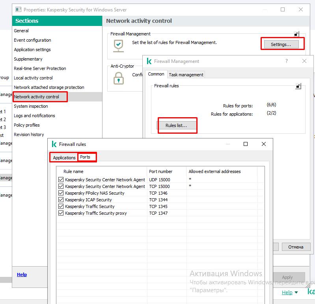Screen dimensions: 315x304
Task: Click the Firewall Management shield monitor icon
Action: 118,46
